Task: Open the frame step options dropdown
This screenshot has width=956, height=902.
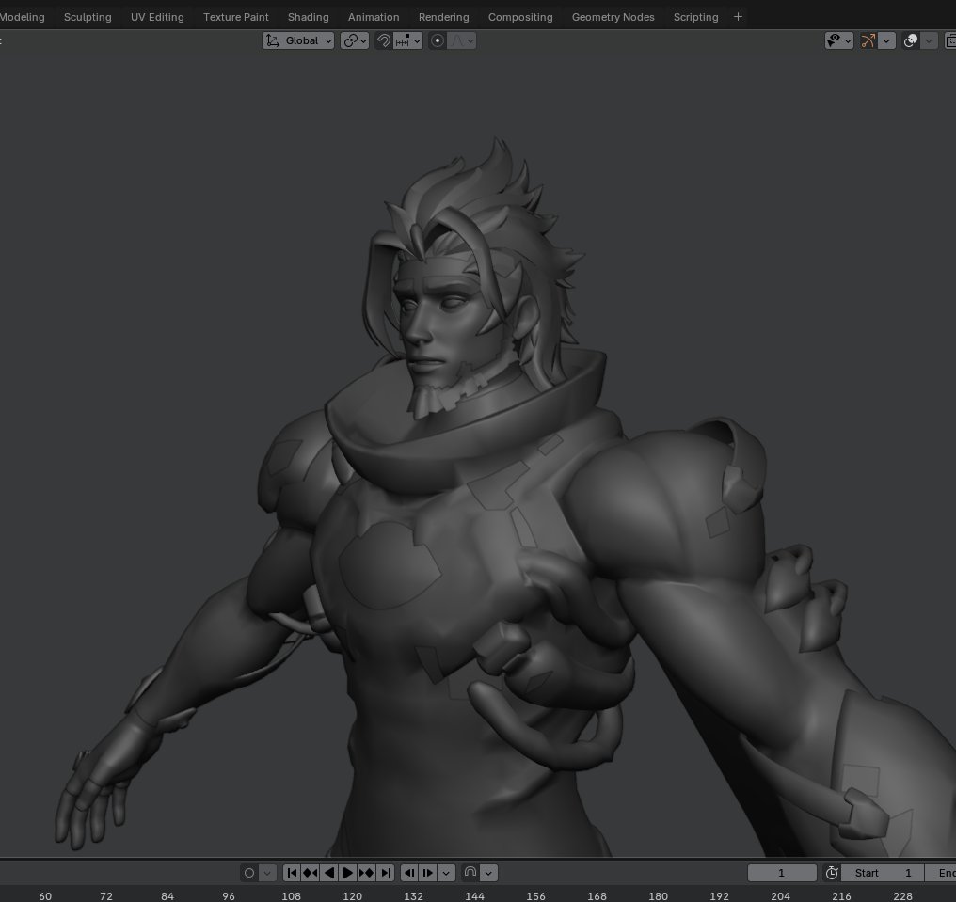Action: [x=446, y=873]
